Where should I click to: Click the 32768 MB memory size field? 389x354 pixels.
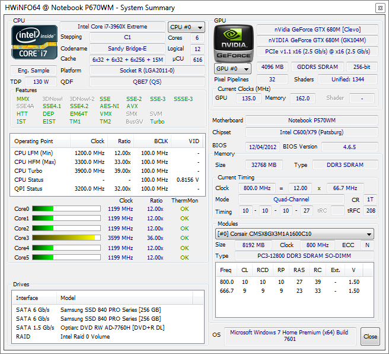tap(264, 165)
